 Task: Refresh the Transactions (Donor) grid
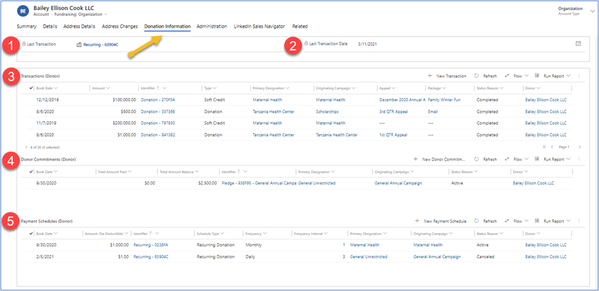pos(477,76)
